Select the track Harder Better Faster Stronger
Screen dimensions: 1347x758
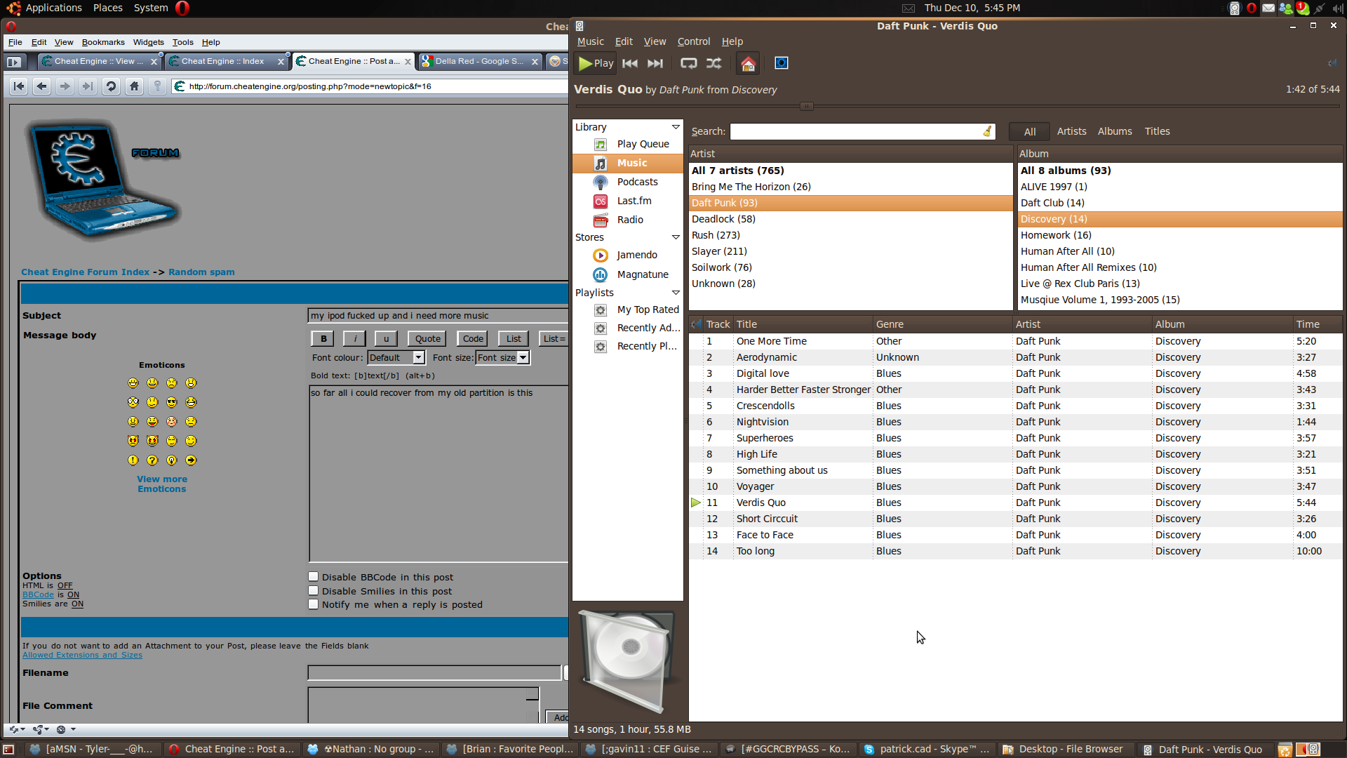[x=1016, y=390]
